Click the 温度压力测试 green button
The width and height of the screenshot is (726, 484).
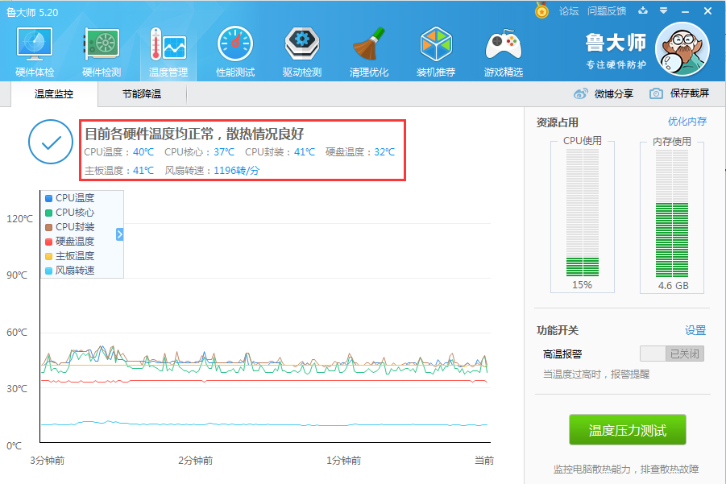coord(628,429)
